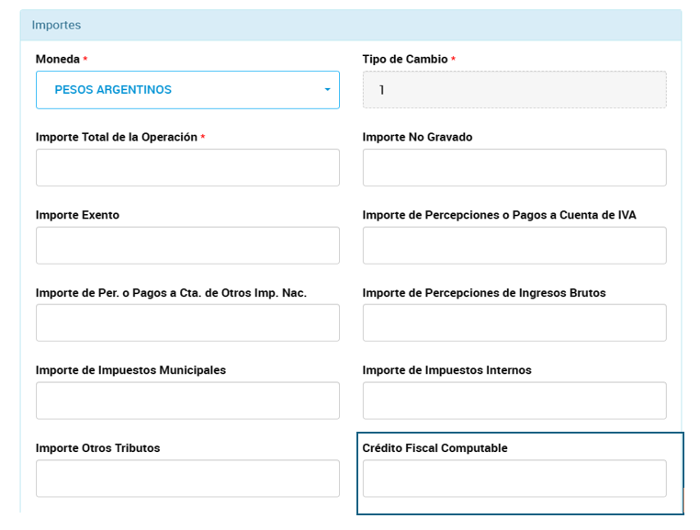Click the Percepciones o Pagos a Cuenta de IVA input
This screenshot has width=700, height=530.
[x=514, y=245]
